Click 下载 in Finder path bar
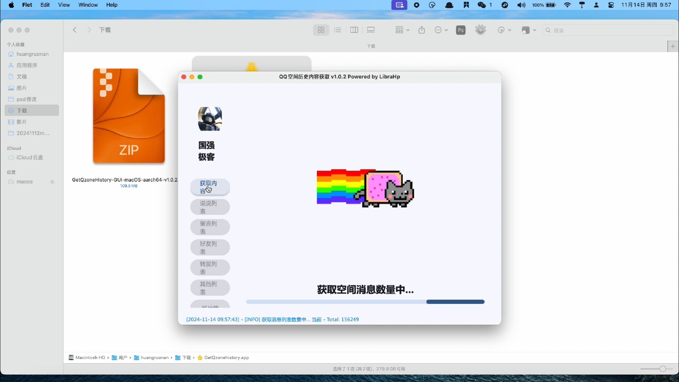Image resolution: width=679 pixels, height=382 pixels. [183, 358]
